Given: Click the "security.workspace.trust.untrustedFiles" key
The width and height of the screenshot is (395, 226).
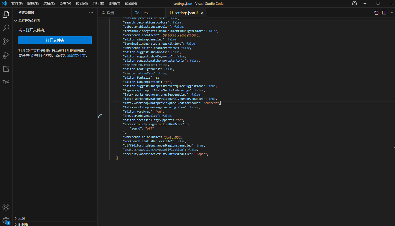Looking at the screenshot, I should 158,154.
